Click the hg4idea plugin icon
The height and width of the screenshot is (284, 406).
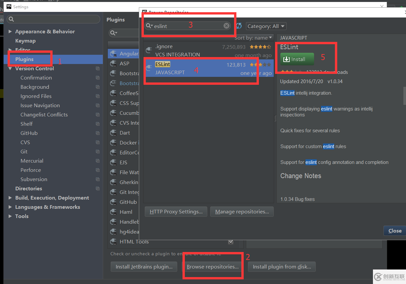click(x=113, y=232)
